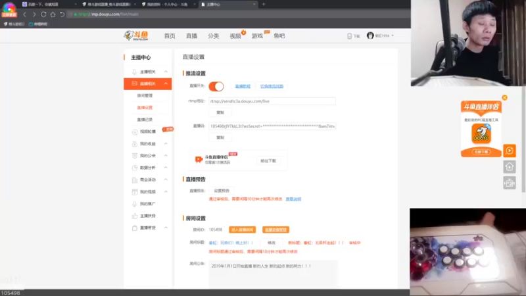Screen dimensions: 526x296
Task: Click the 数据分析 pie chart icon
Action: [135, 168]
